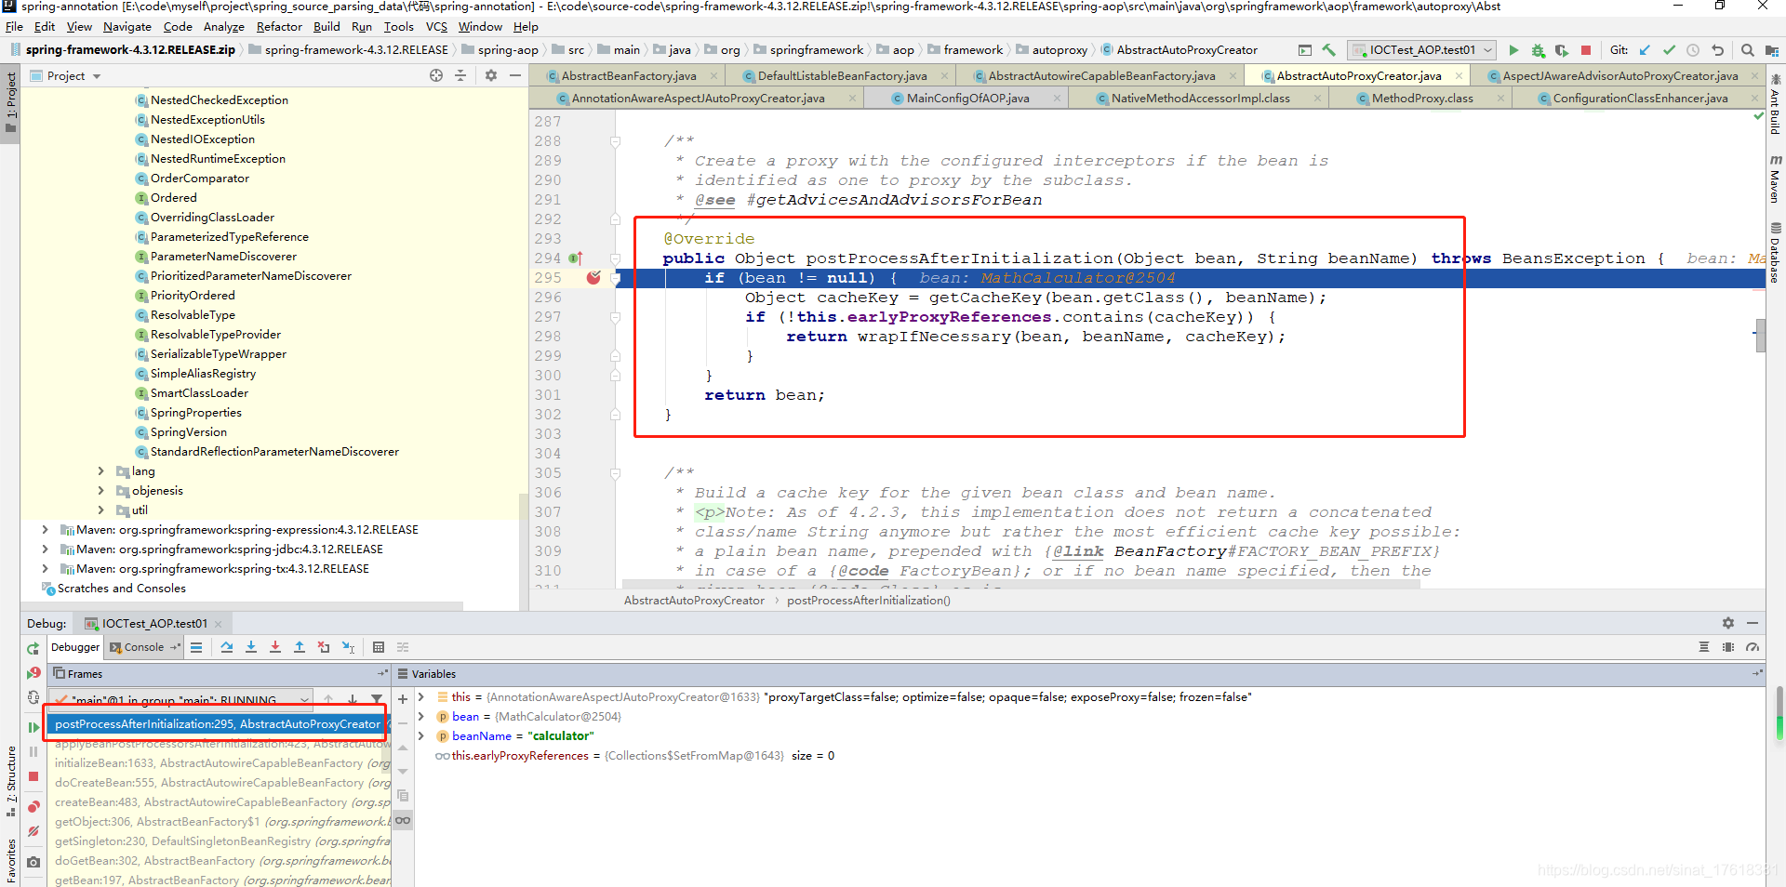Open Debug panel settings gear
The image size is (1786, 887).
point(1728,623)
